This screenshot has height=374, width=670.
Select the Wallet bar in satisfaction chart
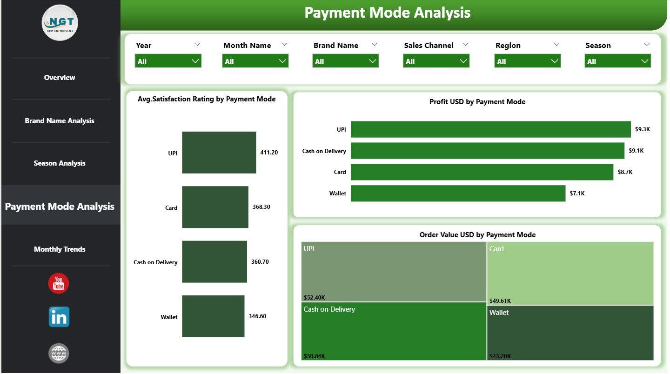click(x=213, y=316)
